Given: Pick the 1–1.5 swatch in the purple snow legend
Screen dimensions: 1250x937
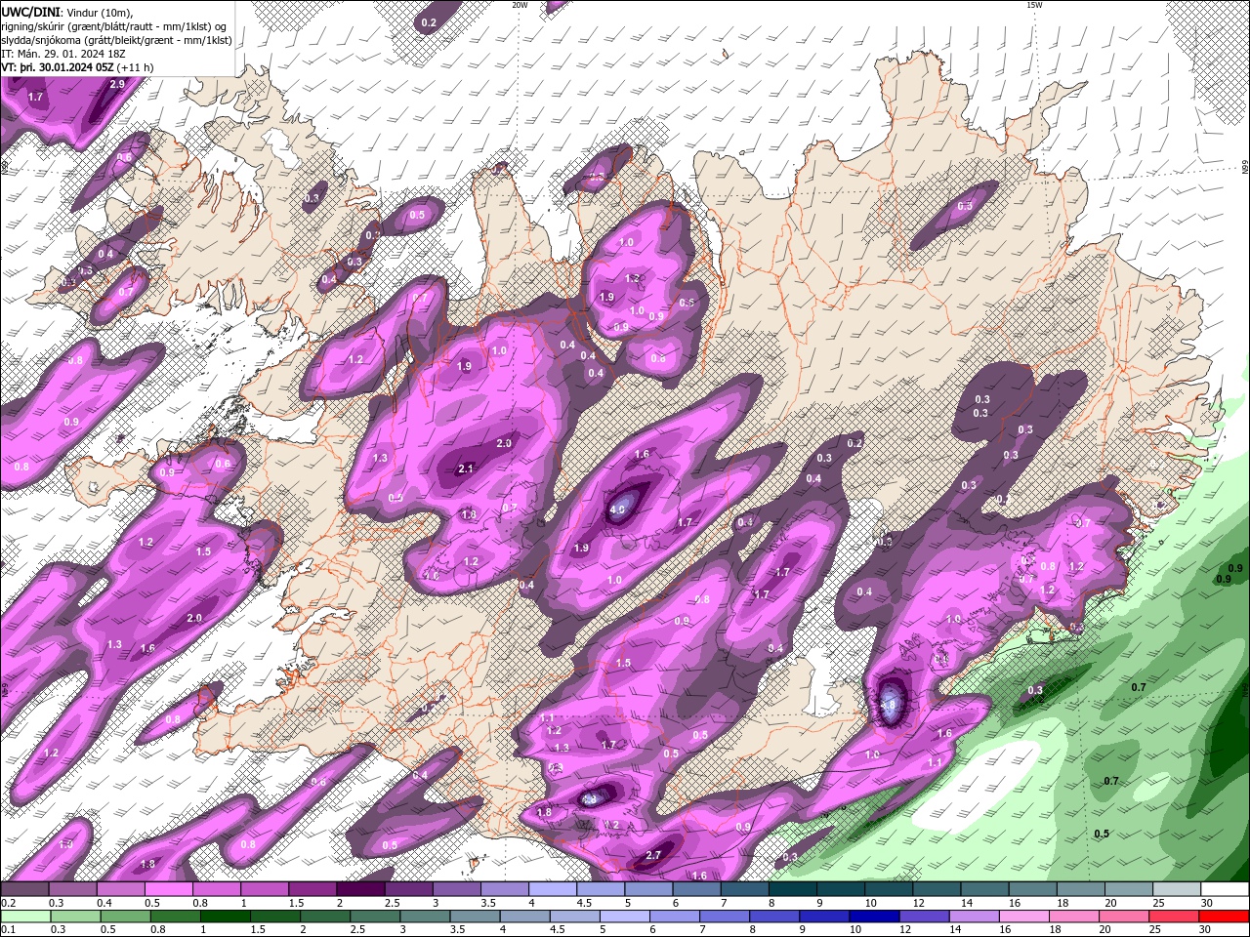Looking at the screenshot, I should click(264, 889).
